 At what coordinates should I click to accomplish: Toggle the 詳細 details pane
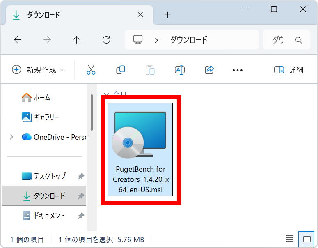(x=288, y=70)
